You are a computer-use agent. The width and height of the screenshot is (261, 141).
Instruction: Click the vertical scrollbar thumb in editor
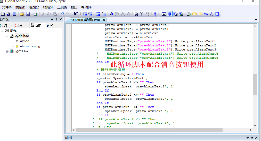coord(255,84)
